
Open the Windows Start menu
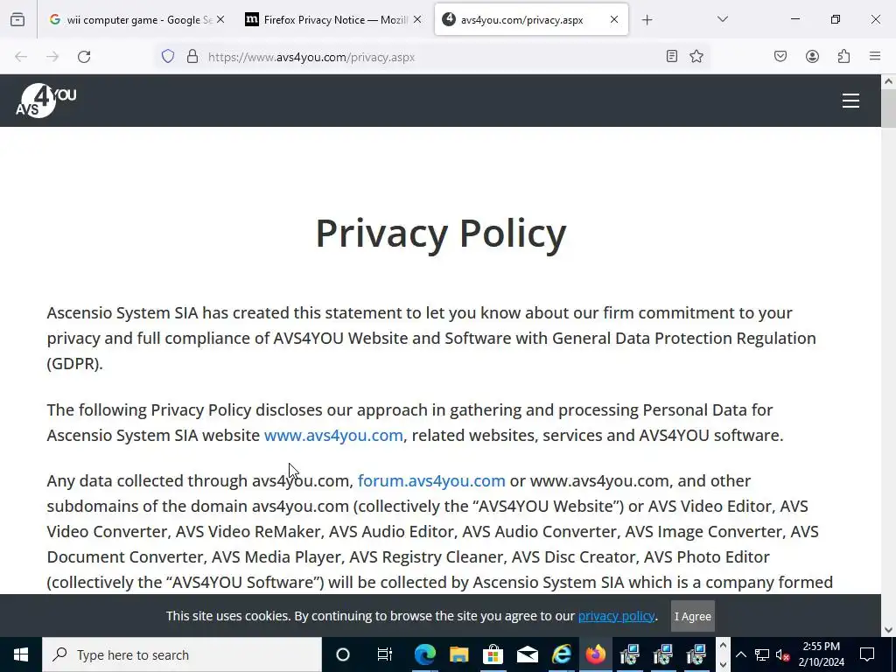click(21, 654)
